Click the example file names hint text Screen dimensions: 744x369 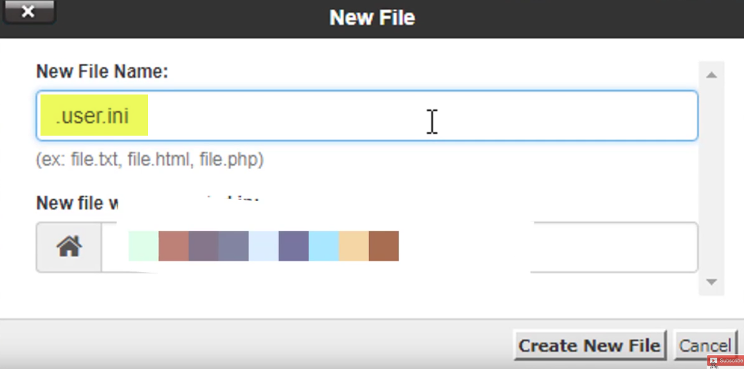pyautogui.click(x=150, y=159)
